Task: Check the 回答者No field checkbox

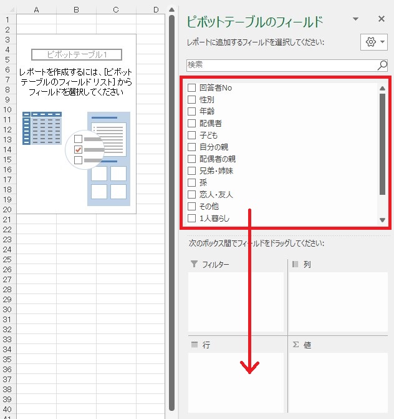Action: [x=192, y=88]
